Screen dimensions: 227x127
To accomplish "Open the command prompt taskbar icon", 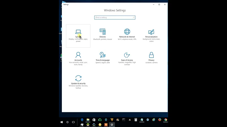I will pyautogui.click(x=124, y=120).
